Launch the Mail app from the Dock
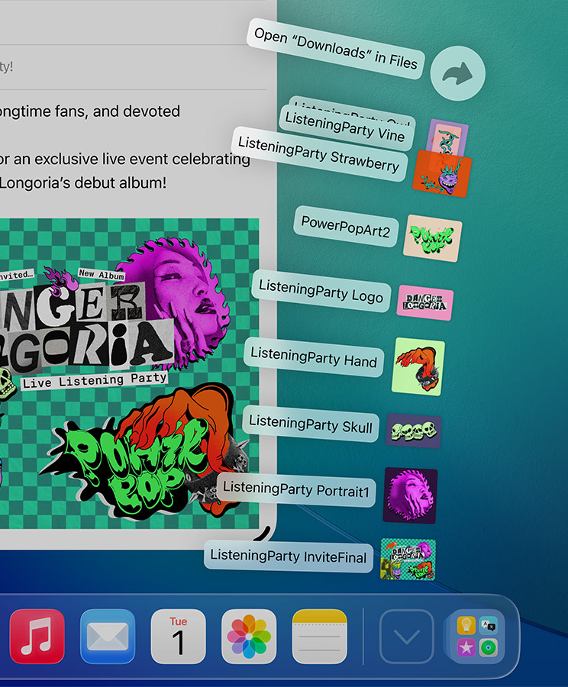 click(x=108, y=636)
